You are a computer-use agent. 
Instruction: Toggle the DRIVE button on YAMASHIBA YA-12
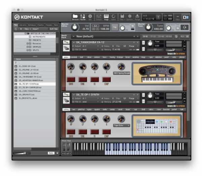point(71,80)
